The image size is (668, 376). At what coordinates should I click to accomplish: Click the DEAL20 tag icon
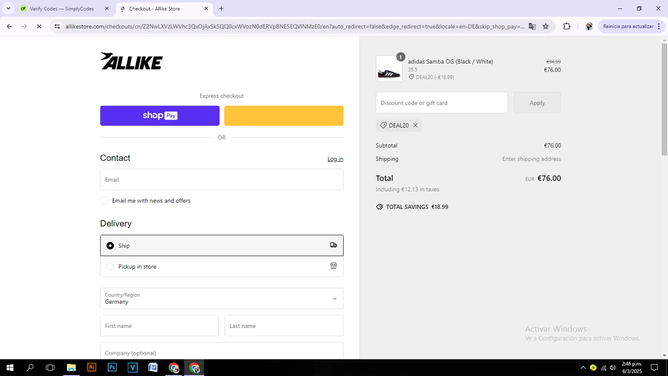383,125
